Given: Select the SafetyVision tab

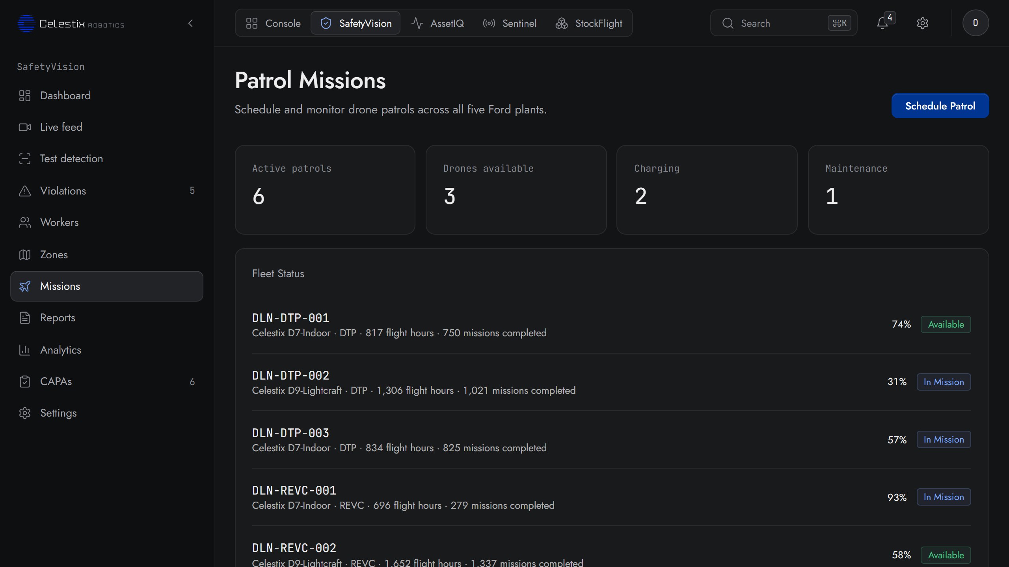Looking at the screenshot, I should pyautogui.click(x=356, y=23).
